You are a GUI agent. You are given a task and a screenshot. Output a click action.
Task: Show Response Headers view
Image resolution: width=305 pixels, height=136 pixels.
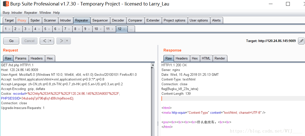[182, 58]
